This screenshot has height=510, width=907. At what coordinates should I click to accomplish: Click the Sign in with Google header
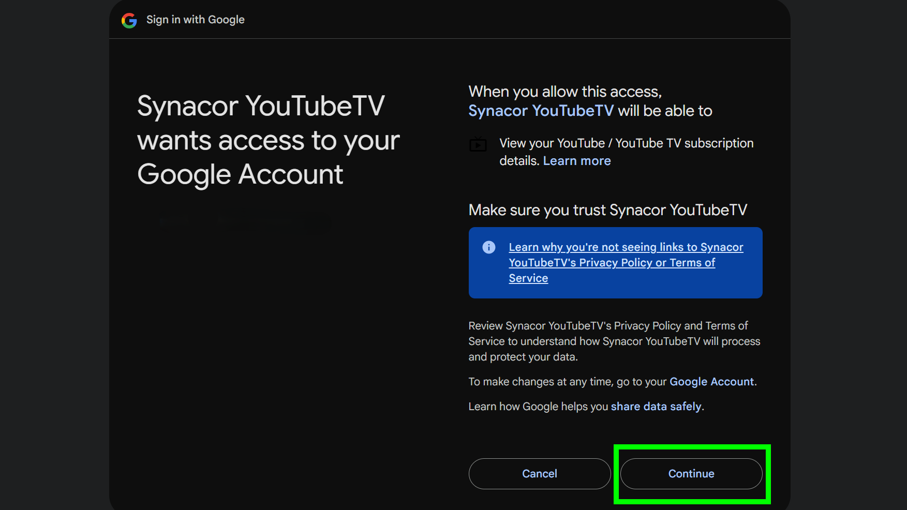click(x=196, y=20)
